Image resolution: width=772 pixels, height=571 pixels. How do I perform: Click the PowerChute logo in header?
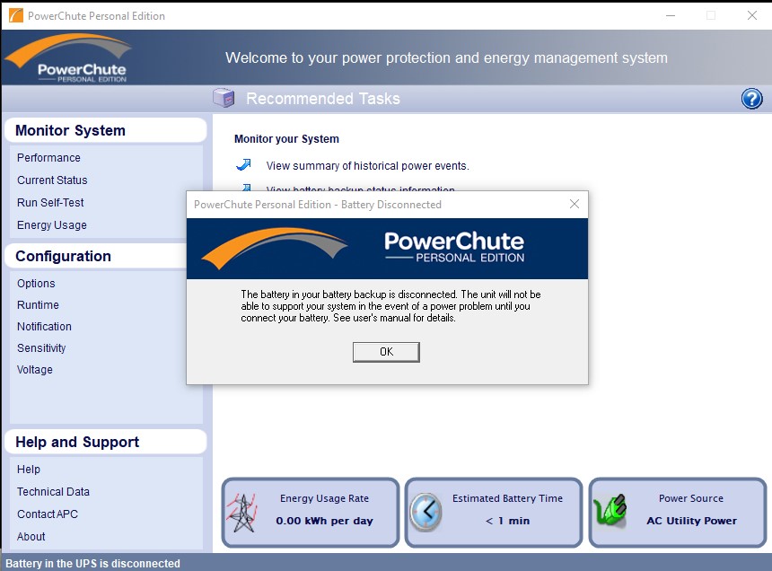(x=68, y=58)
